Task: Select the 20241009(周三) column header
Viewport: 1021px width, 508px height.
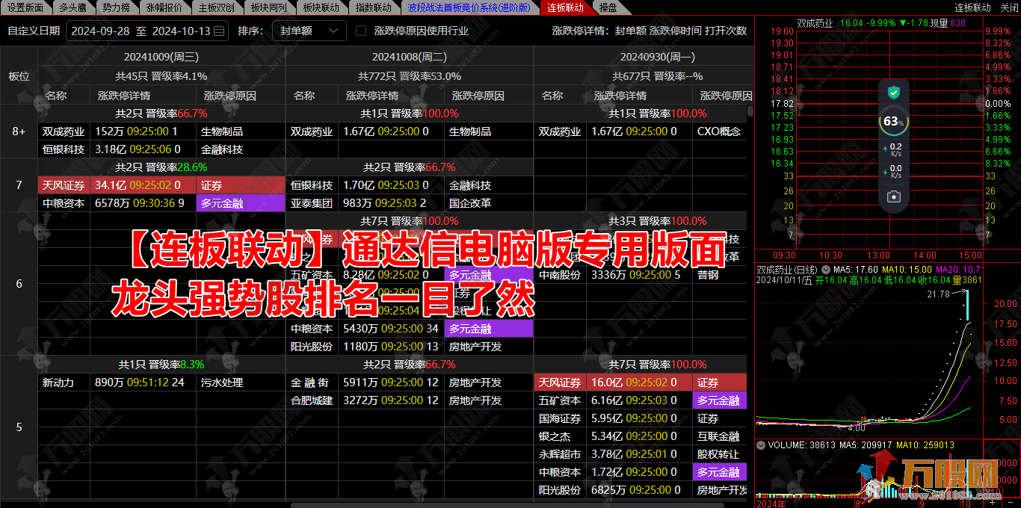Action: click(161, 56)
